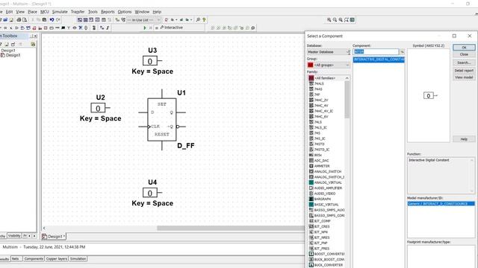Open the View menu

(x=20, y=12)
